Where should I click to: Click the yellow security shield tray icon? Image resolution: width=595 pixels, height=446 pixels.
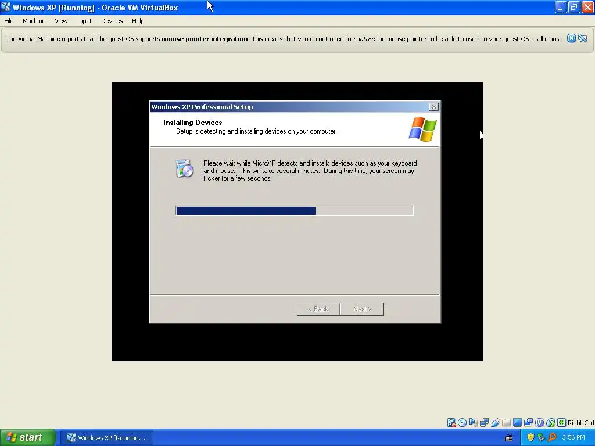click(x=531, y=437)
